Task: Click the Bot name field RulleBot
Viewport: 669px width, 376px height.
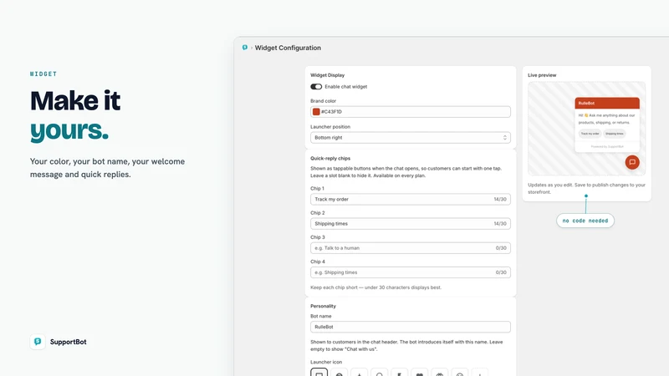Action: point(411,327)
